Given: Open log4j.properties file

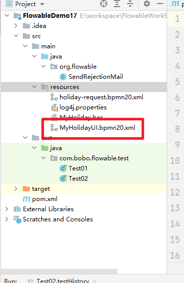Looking at the screenshot, I should click(x=83, y=107).
